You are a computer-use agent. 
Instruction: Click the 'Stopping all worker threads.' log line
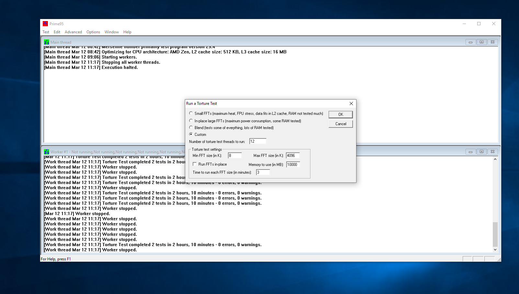click(102, 62)
